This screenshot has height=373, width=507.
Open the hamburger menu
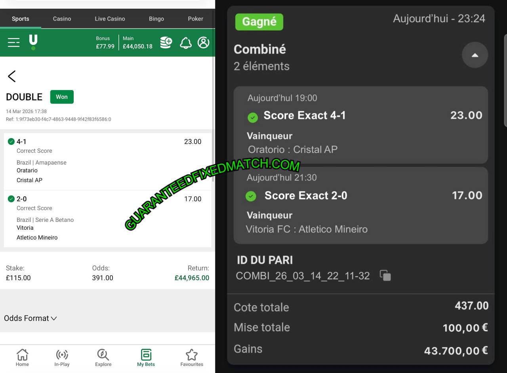13,42
